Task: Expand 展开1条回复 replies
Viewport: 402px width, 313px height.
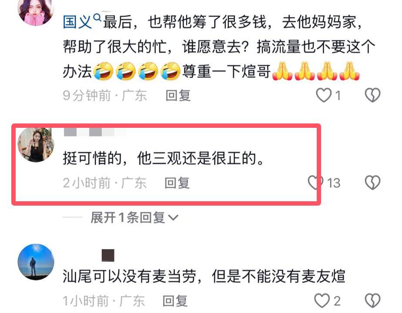Action: (134, 218)
